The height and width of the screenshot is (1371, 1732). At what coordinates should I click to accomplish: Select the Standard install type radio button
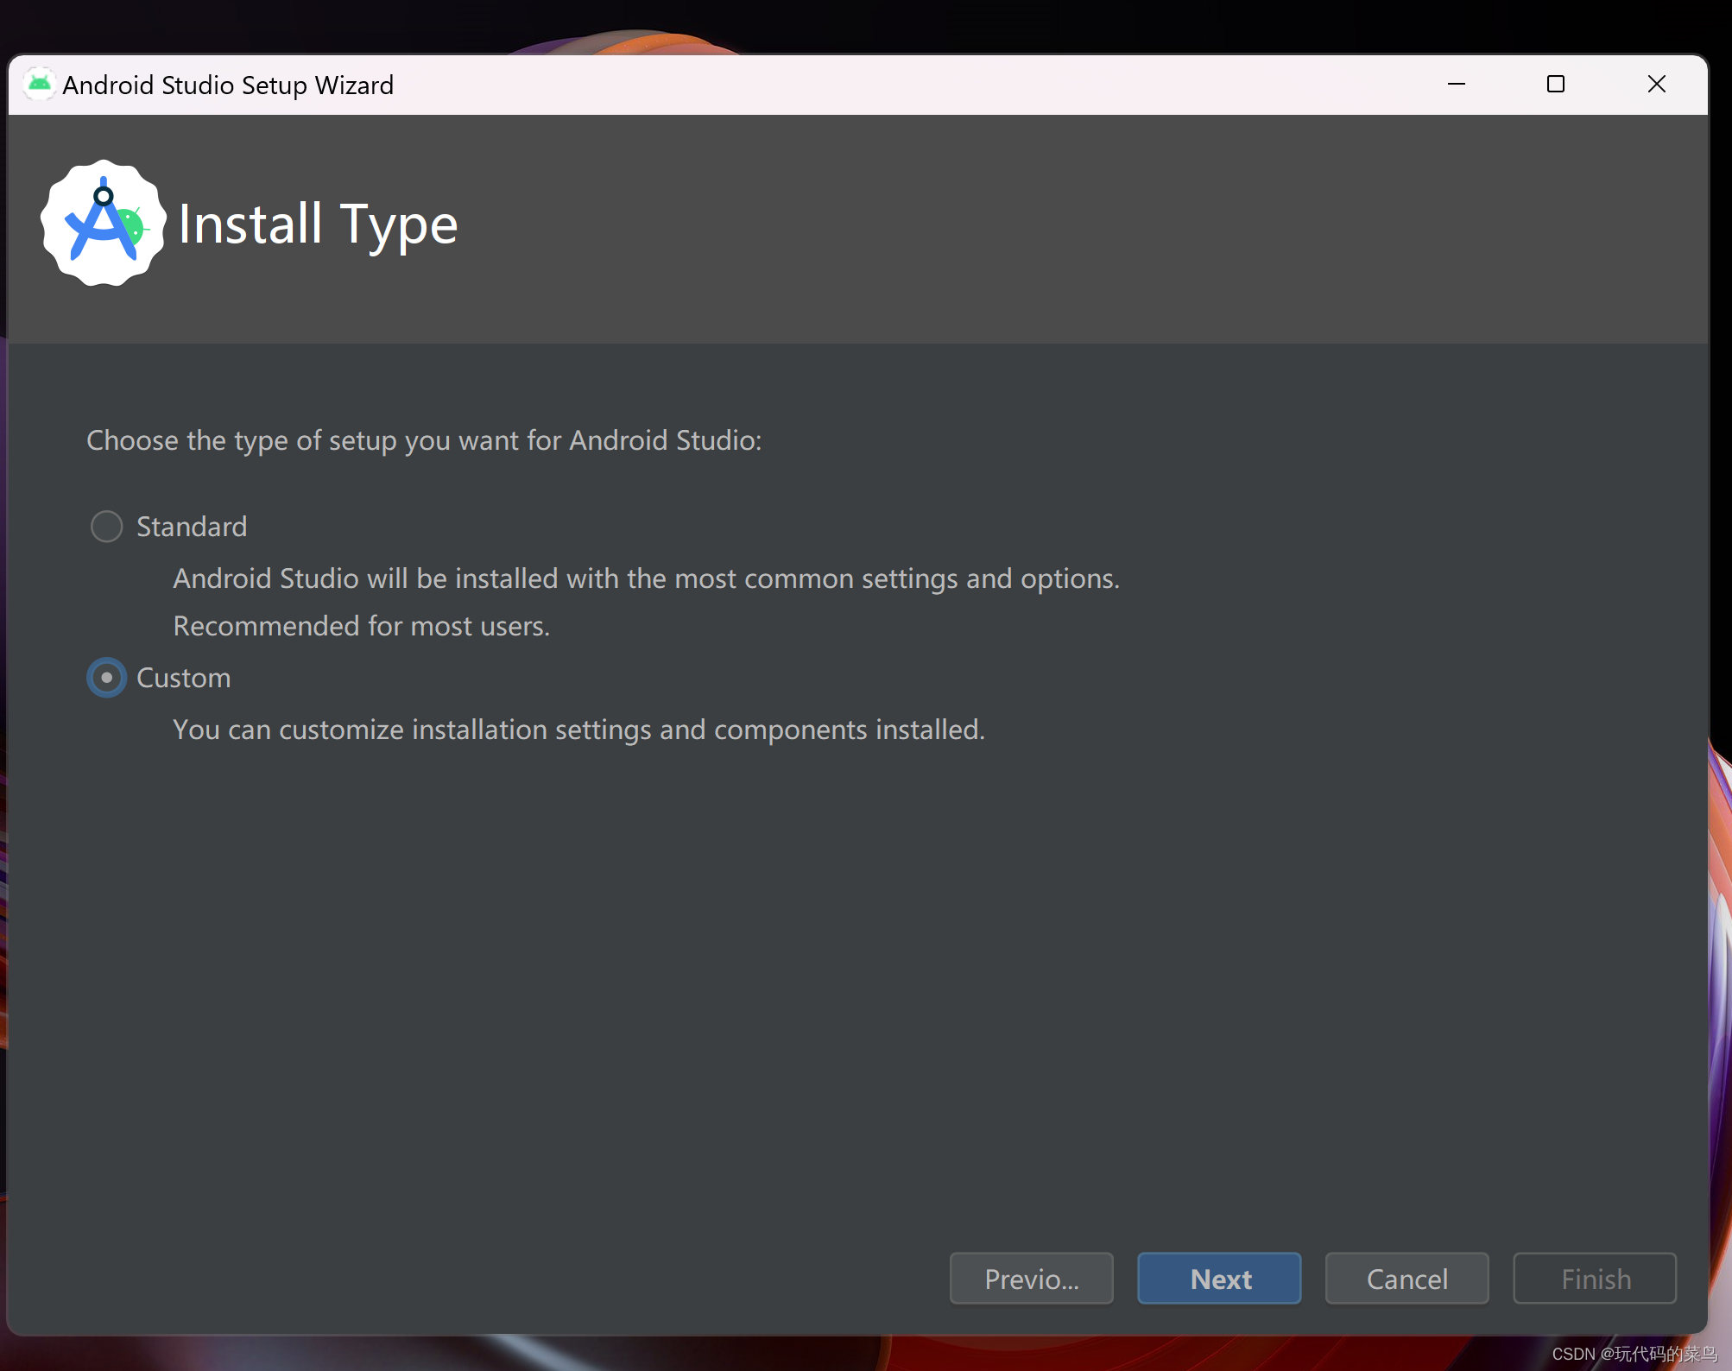(x=106, y=526)
